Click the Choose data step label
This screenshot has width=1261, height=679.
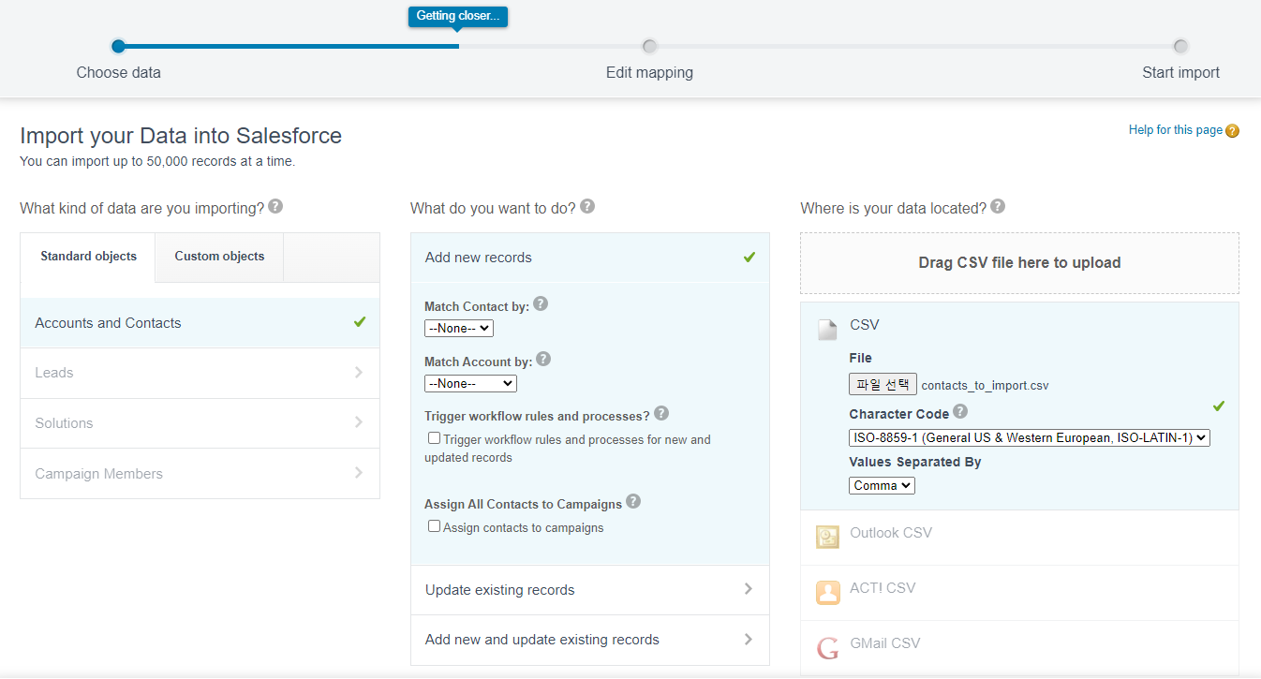(118, 73)
